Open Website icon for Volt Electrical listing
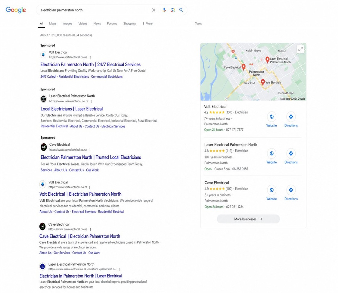The height and width of the screenshot is (293, 338). tap(271, 117)
